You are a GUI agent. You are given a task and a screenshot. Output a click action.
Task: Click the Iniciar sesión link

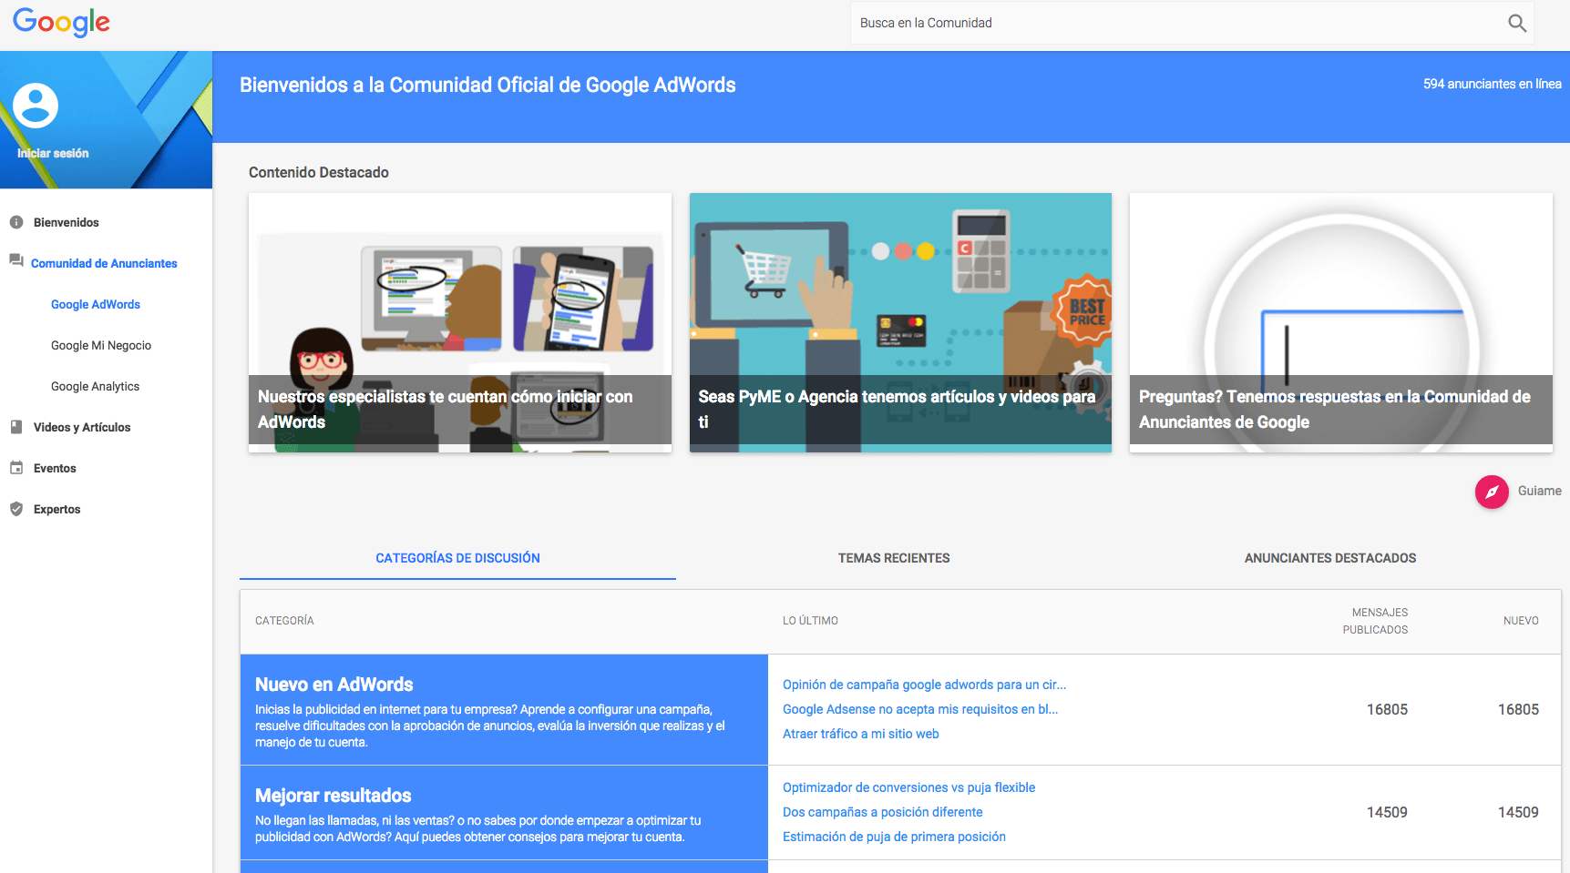(53, 153)
